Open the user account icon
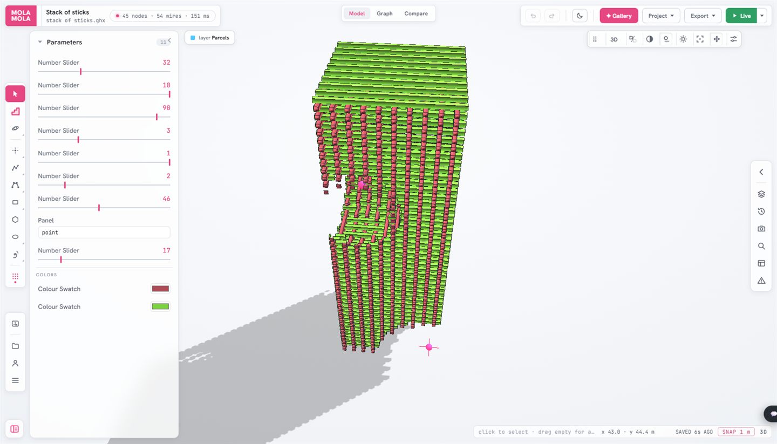 [15, 363]
